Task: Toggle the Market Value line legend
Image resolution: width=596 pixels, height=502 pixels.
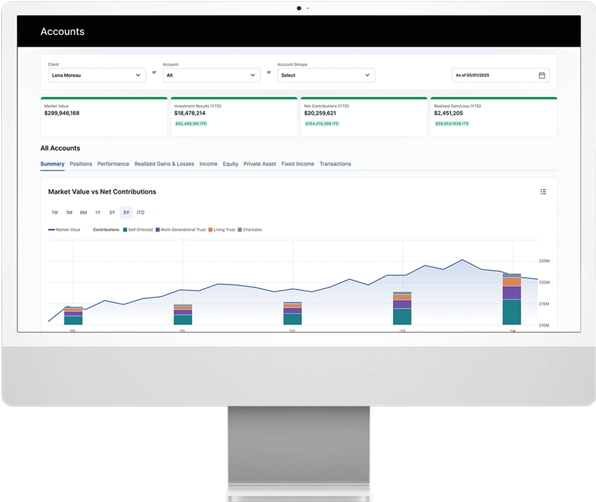Action: coord(64,230)
